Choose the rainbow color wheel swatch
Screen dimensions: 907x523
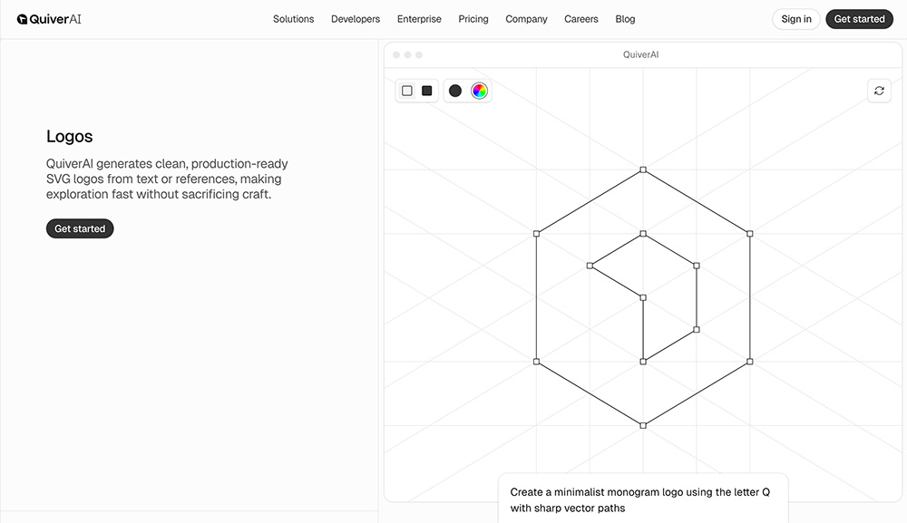[x=479, y=91]
